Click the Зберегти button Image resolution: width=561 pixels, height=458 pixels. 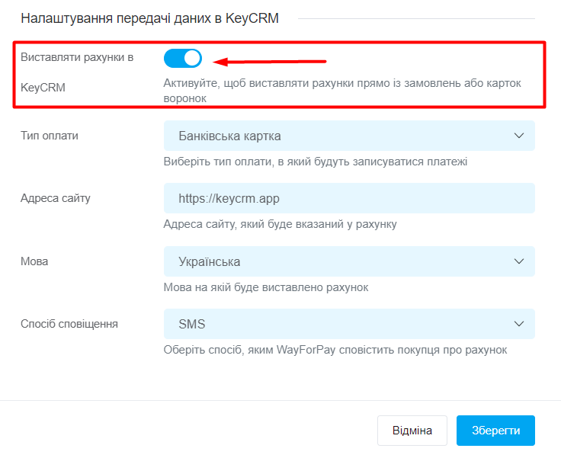click(x=495, y=431)
